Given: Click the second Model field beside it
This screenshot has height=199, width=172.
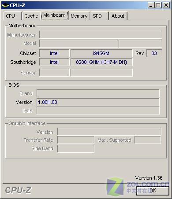Looking at the screenshot, I should pos(140,43).
